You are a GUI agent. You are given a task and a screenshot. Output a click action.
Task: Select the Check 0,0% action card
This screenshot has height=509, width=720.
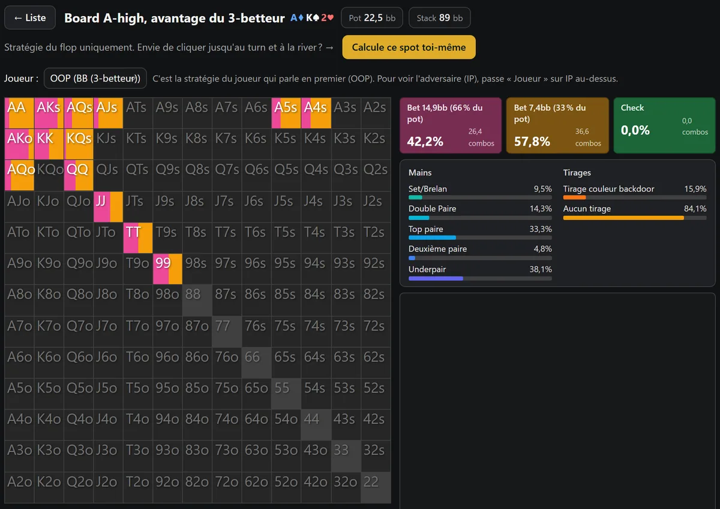click(665, 126)
